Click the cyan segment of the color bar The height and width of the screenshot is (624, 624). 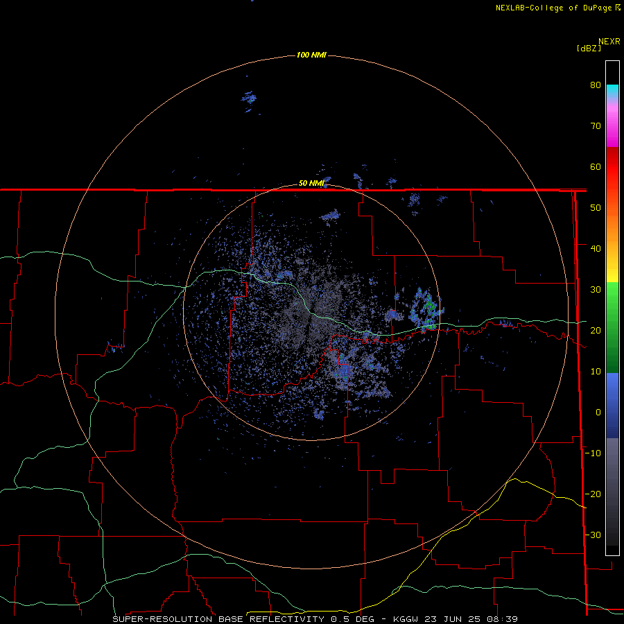click(x=612, y=89)
